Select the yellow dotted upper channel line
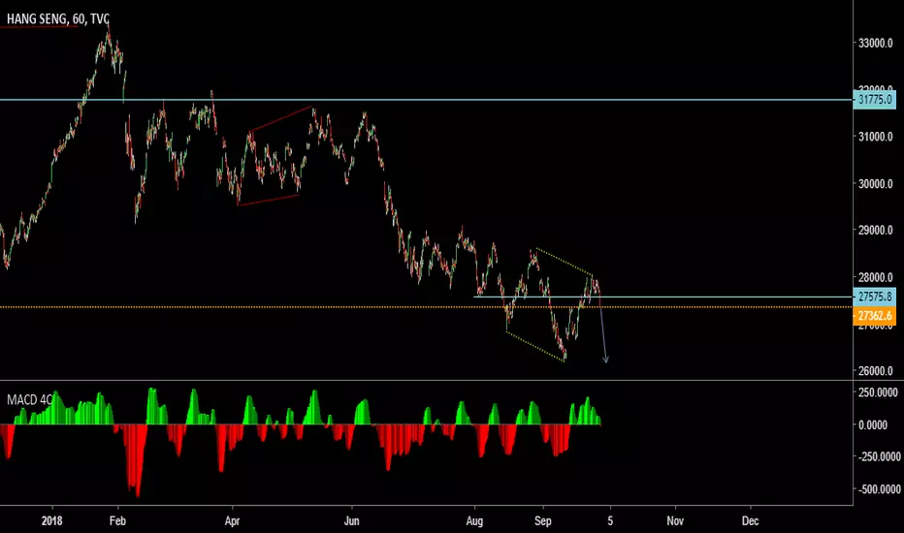 (564, 262)
